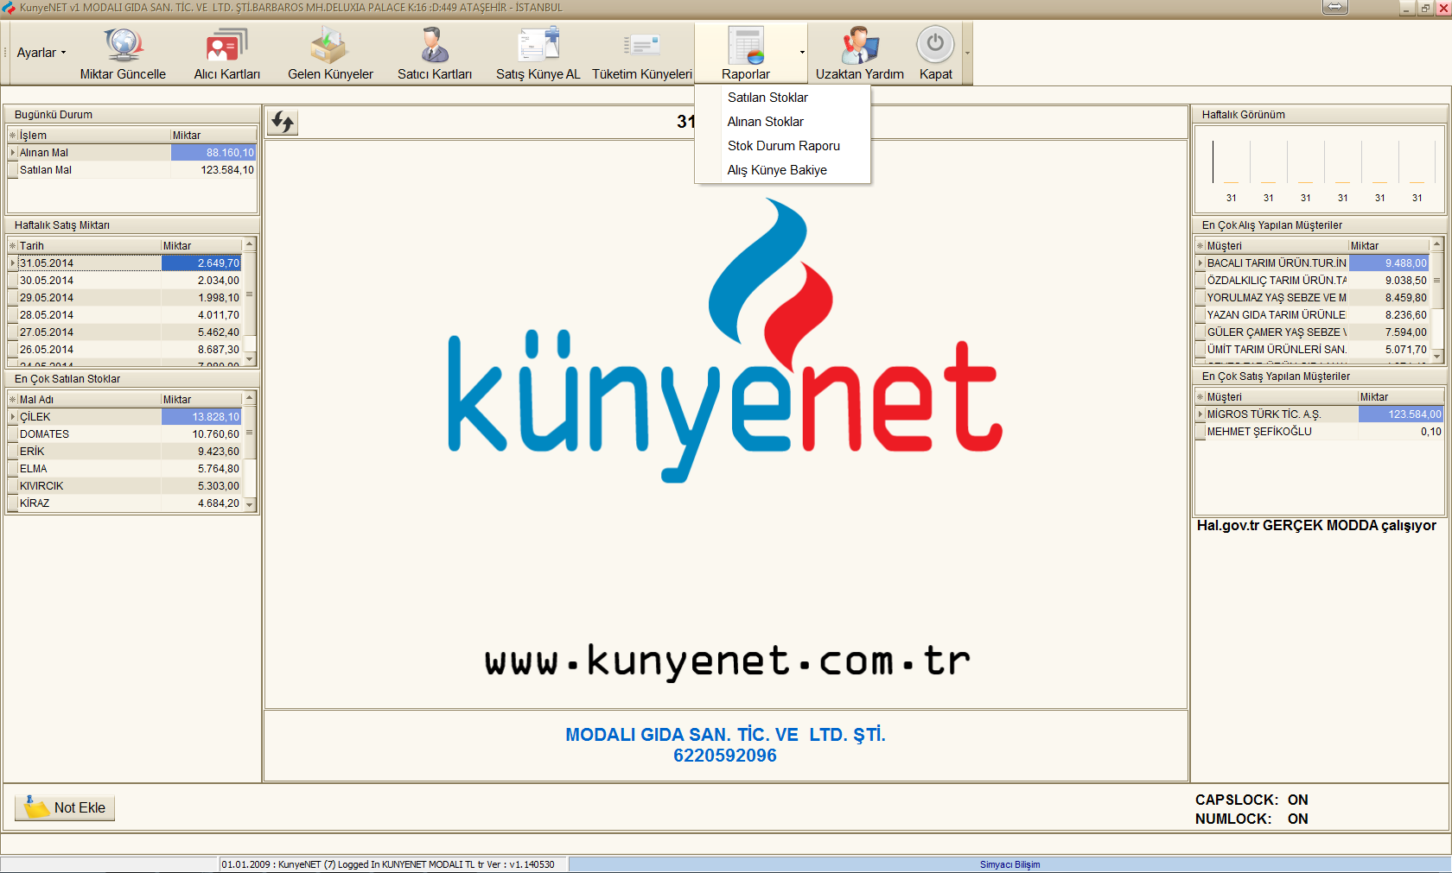Click Miktar header in Bugünkü Durum

[213, 136]
